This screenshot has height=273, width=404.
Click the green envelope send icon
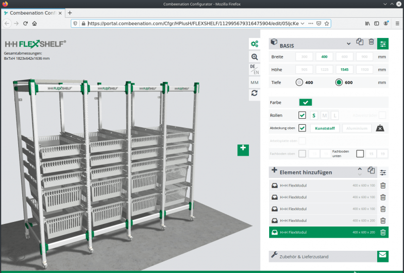tap(383, 256)
